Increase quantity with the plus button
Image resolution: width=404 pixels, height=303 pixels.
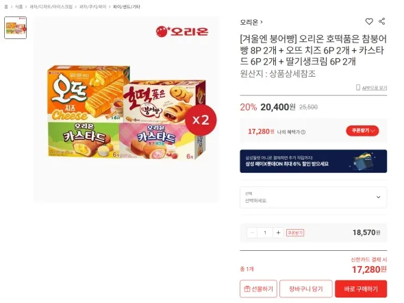point(278,232)
